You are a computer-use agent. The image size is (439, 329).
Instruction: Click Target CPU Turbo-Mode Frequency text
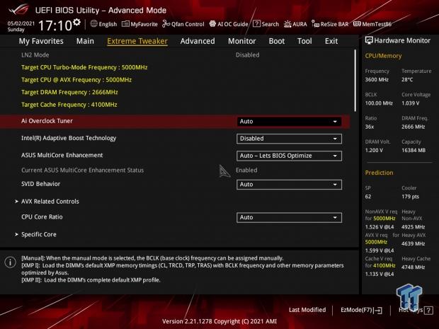pyautogui.click(x=84, y=67)
